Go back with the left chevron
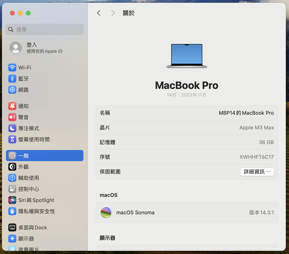 pyautogui.click(x=99, y=13)
